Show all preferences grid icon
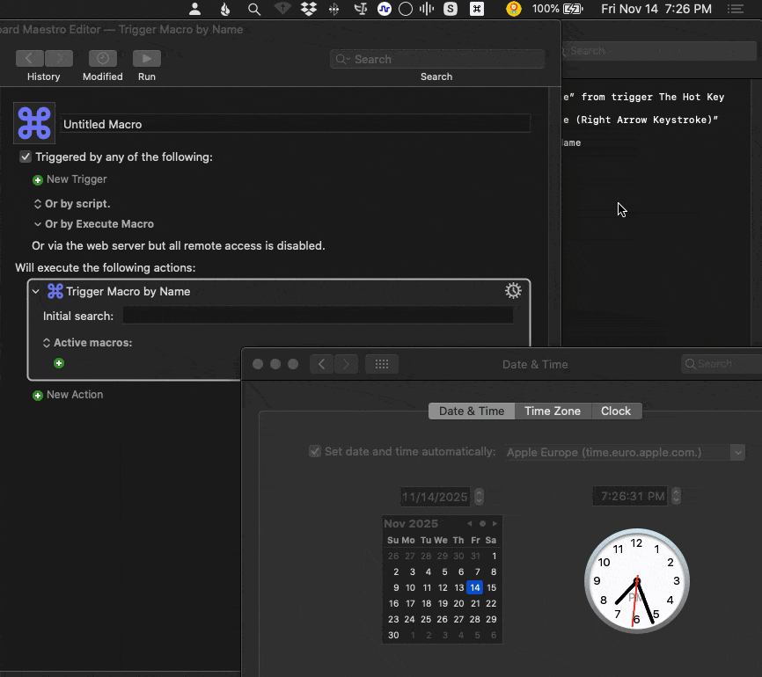 (382, 364)
